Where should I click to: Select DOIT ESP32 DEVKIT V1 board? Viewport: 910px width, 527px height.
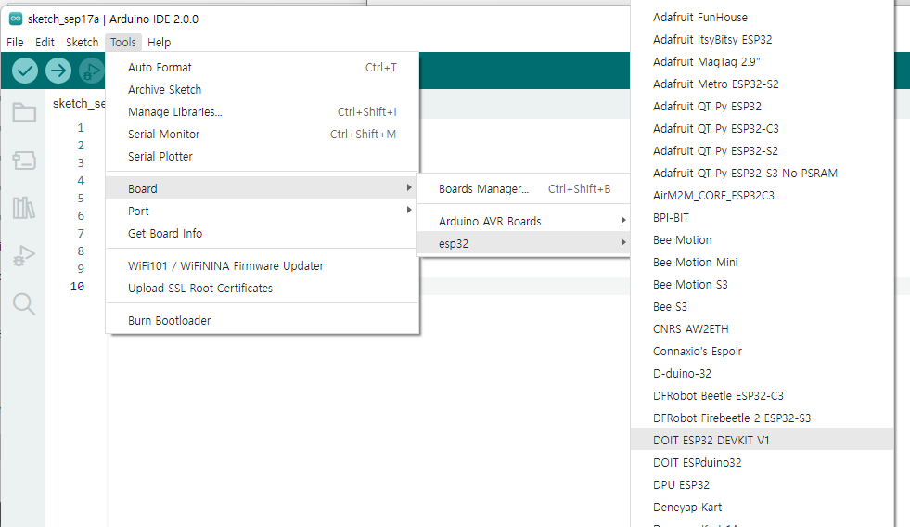[762, 440]
